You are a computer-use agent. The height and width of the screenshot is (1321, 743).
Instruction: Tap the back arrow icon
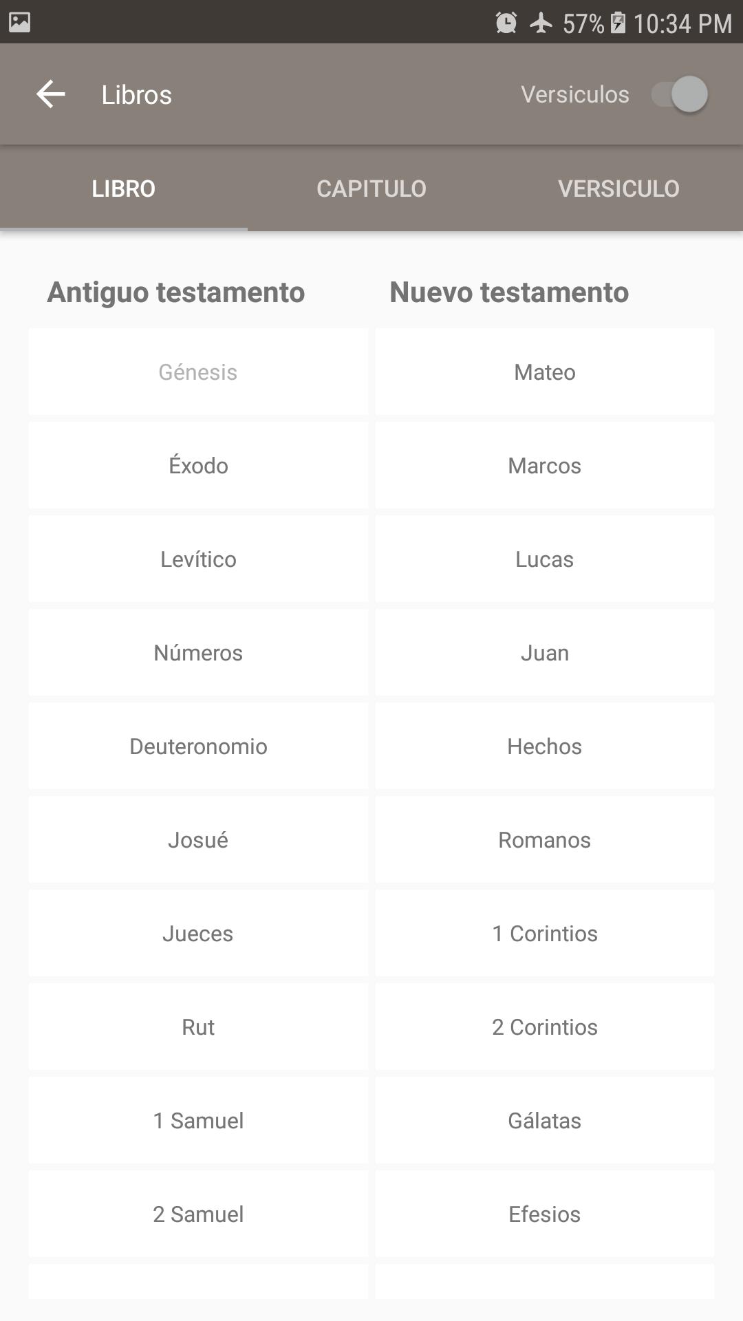click(x=51, y=94)
